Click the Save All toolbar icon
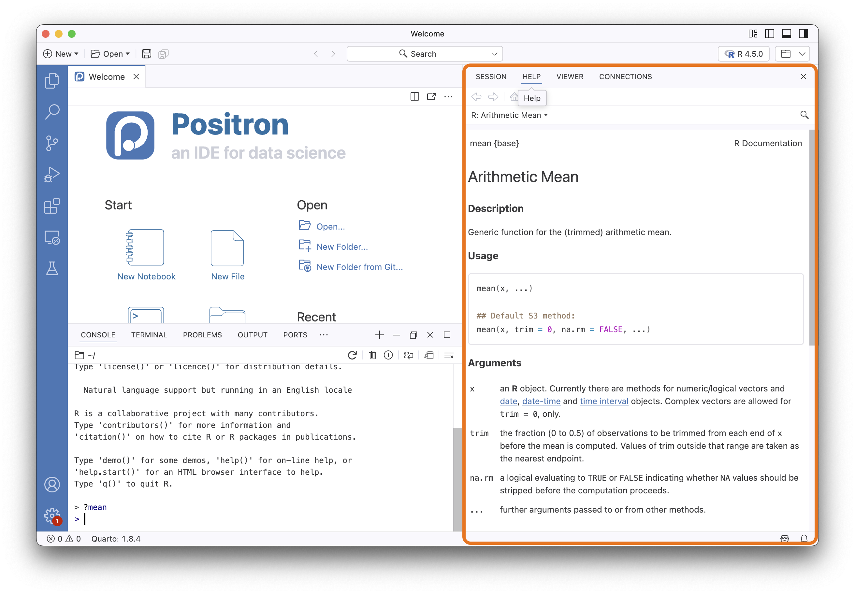 click(163, 54)
